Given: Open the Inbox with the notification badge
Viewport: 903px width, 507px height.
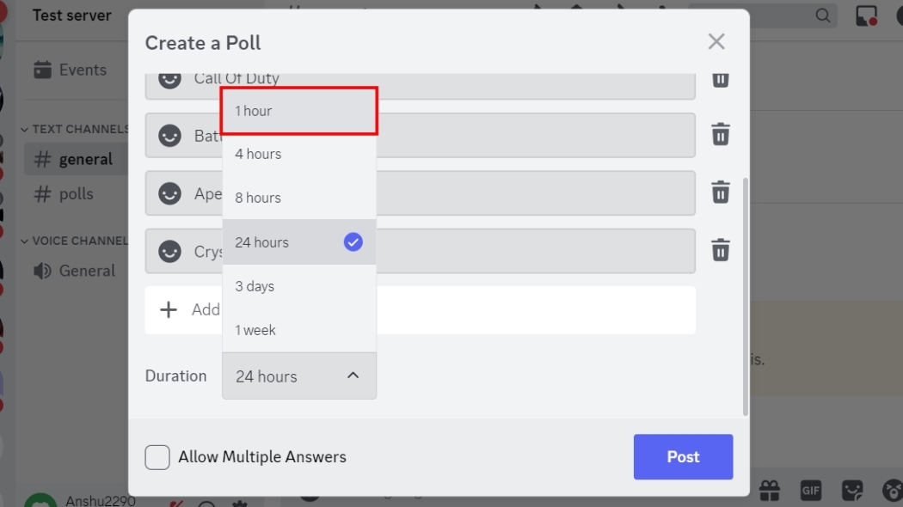Looking at the screenshot, I should [866, 15].
